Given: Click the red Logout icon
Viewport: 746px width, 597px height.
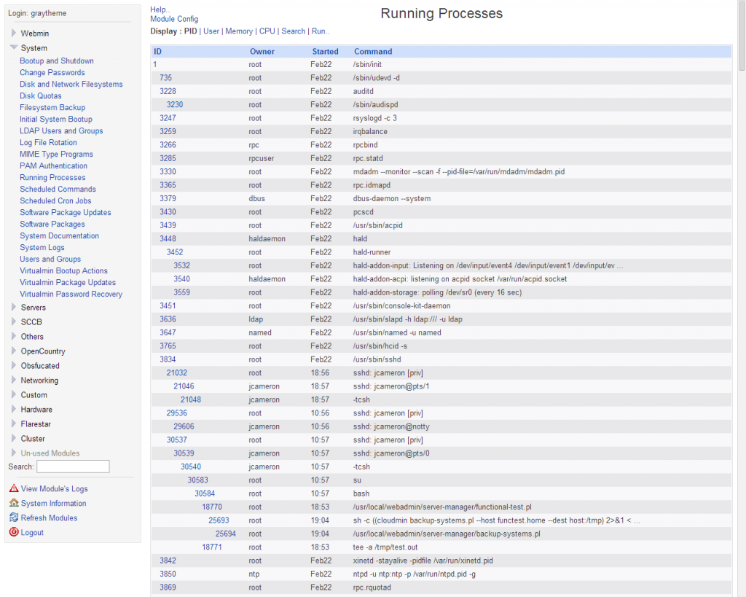Looking at the screenshot, I should pos(15,532).
